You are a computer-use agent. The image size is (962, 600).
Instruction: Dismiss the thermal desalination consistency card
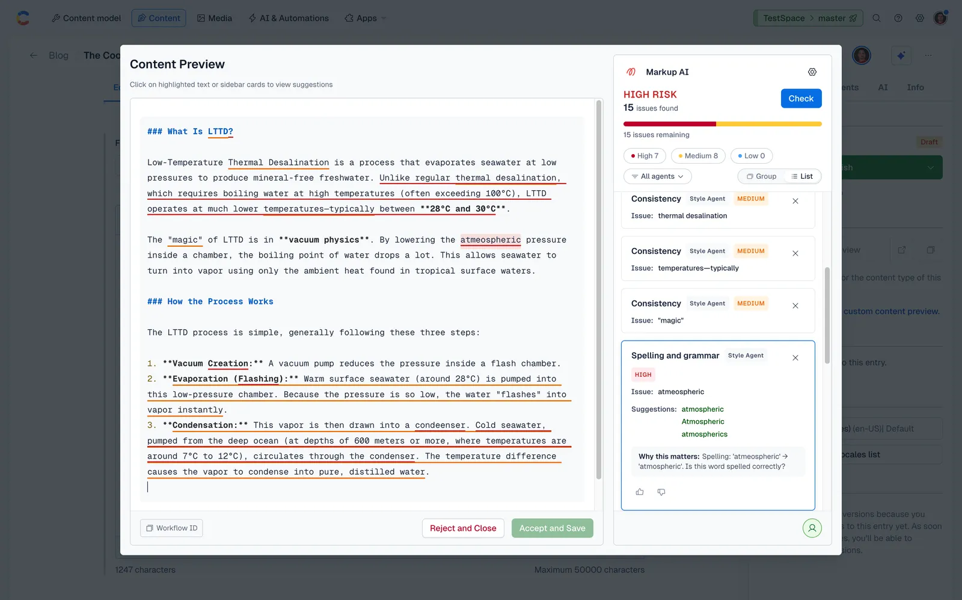tap(795, 201)
